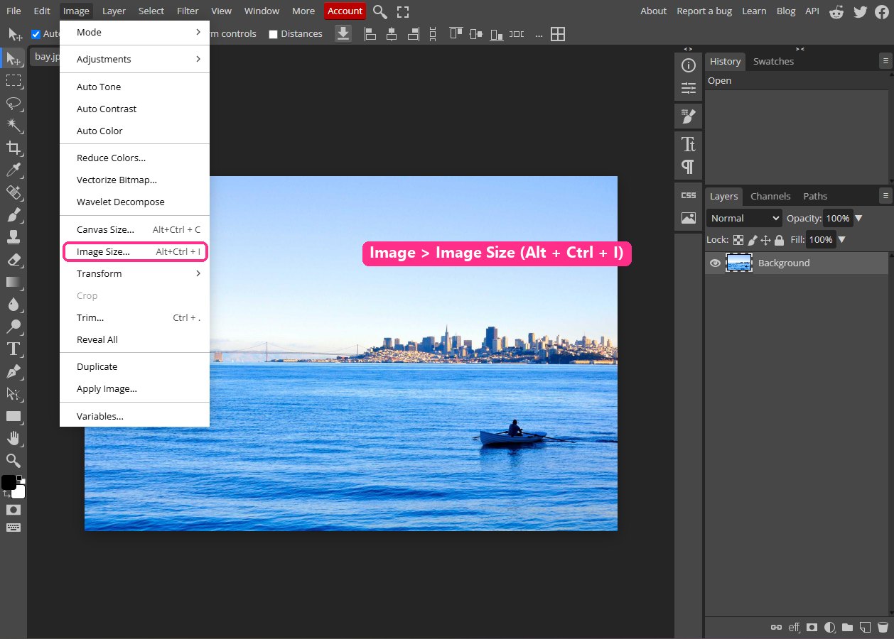Open the Layers panel options menu

tap(885, 196)
